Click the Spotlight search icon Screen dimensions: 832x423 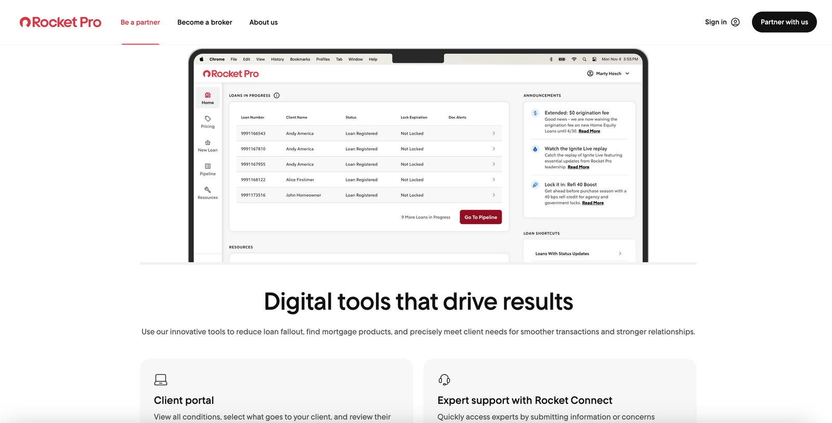(x=584, y=59)
